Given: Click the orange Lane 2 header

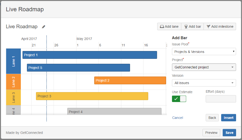Looking at the screenshot, I should (x=13, y=82).
